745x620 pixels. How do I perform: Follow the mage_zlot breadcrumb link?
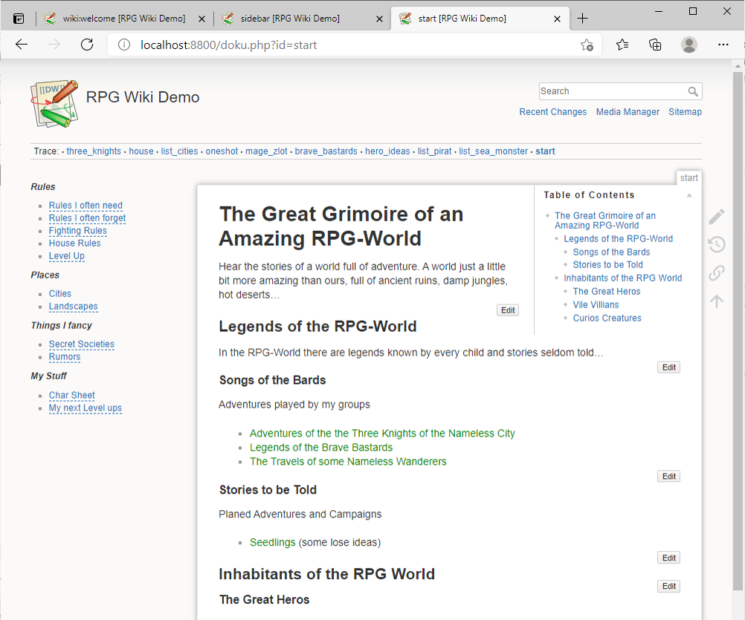266,151
